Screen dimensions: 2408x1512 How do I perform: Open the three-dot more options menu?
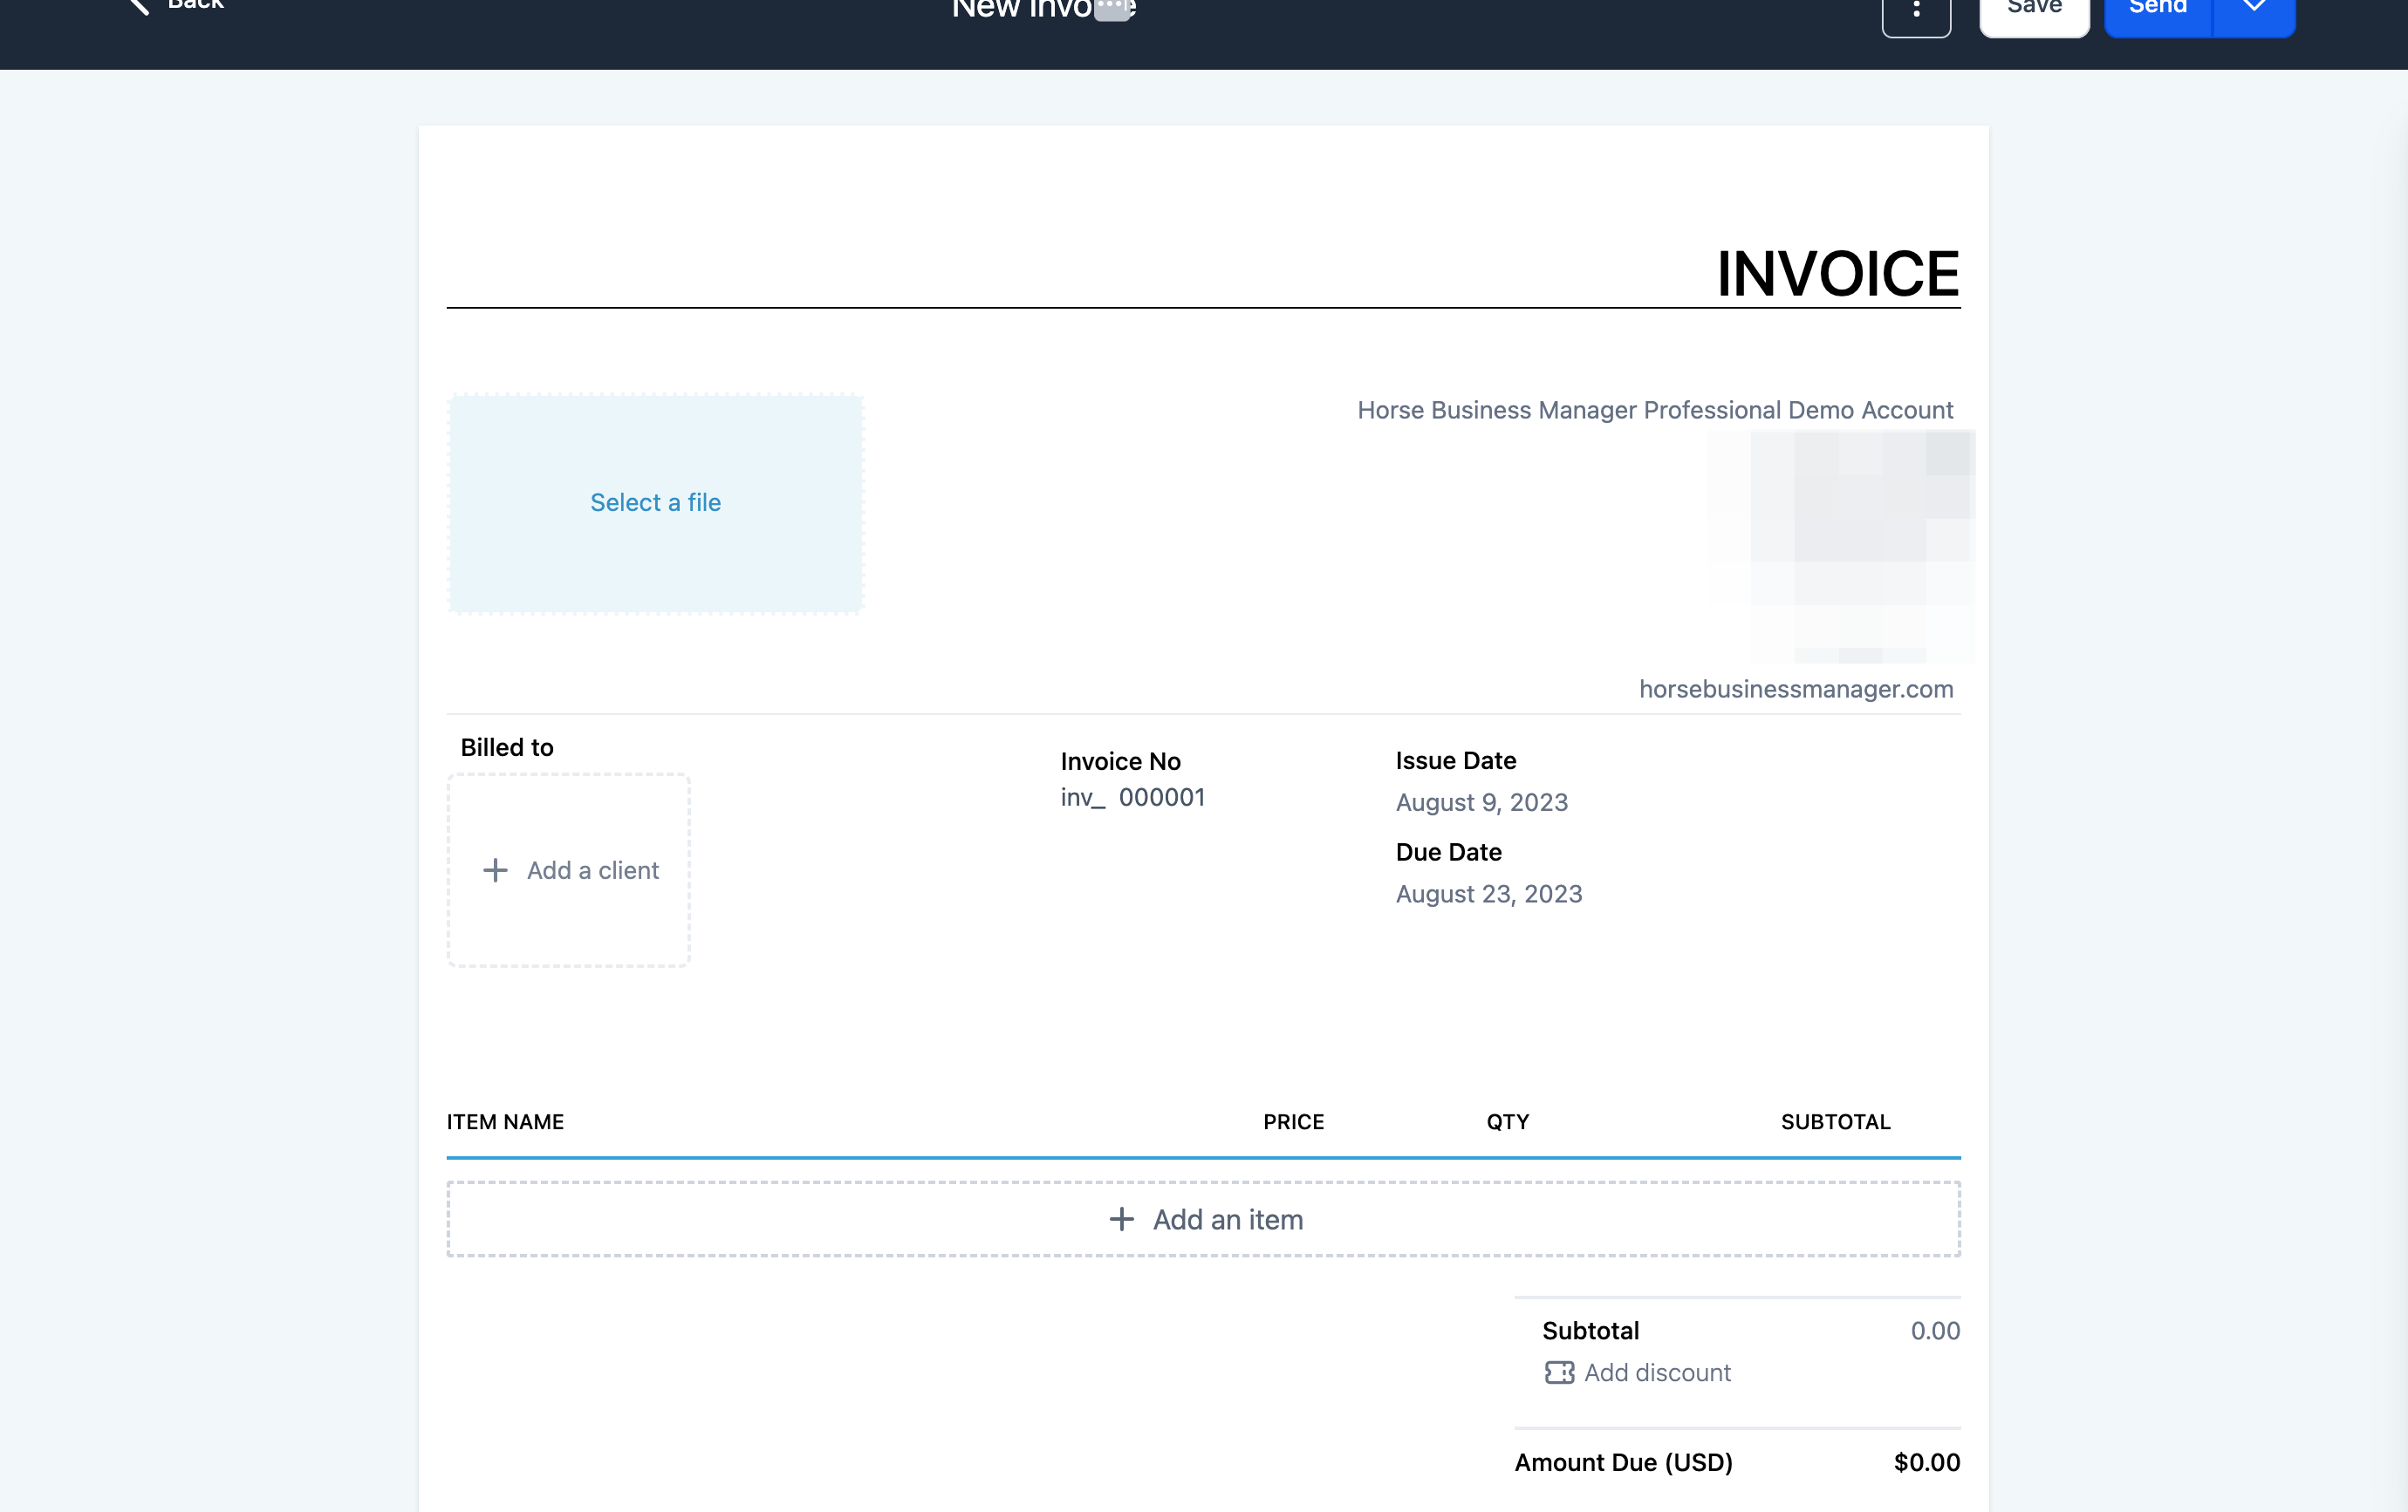pyautogui.click(x=1916, y=10)
